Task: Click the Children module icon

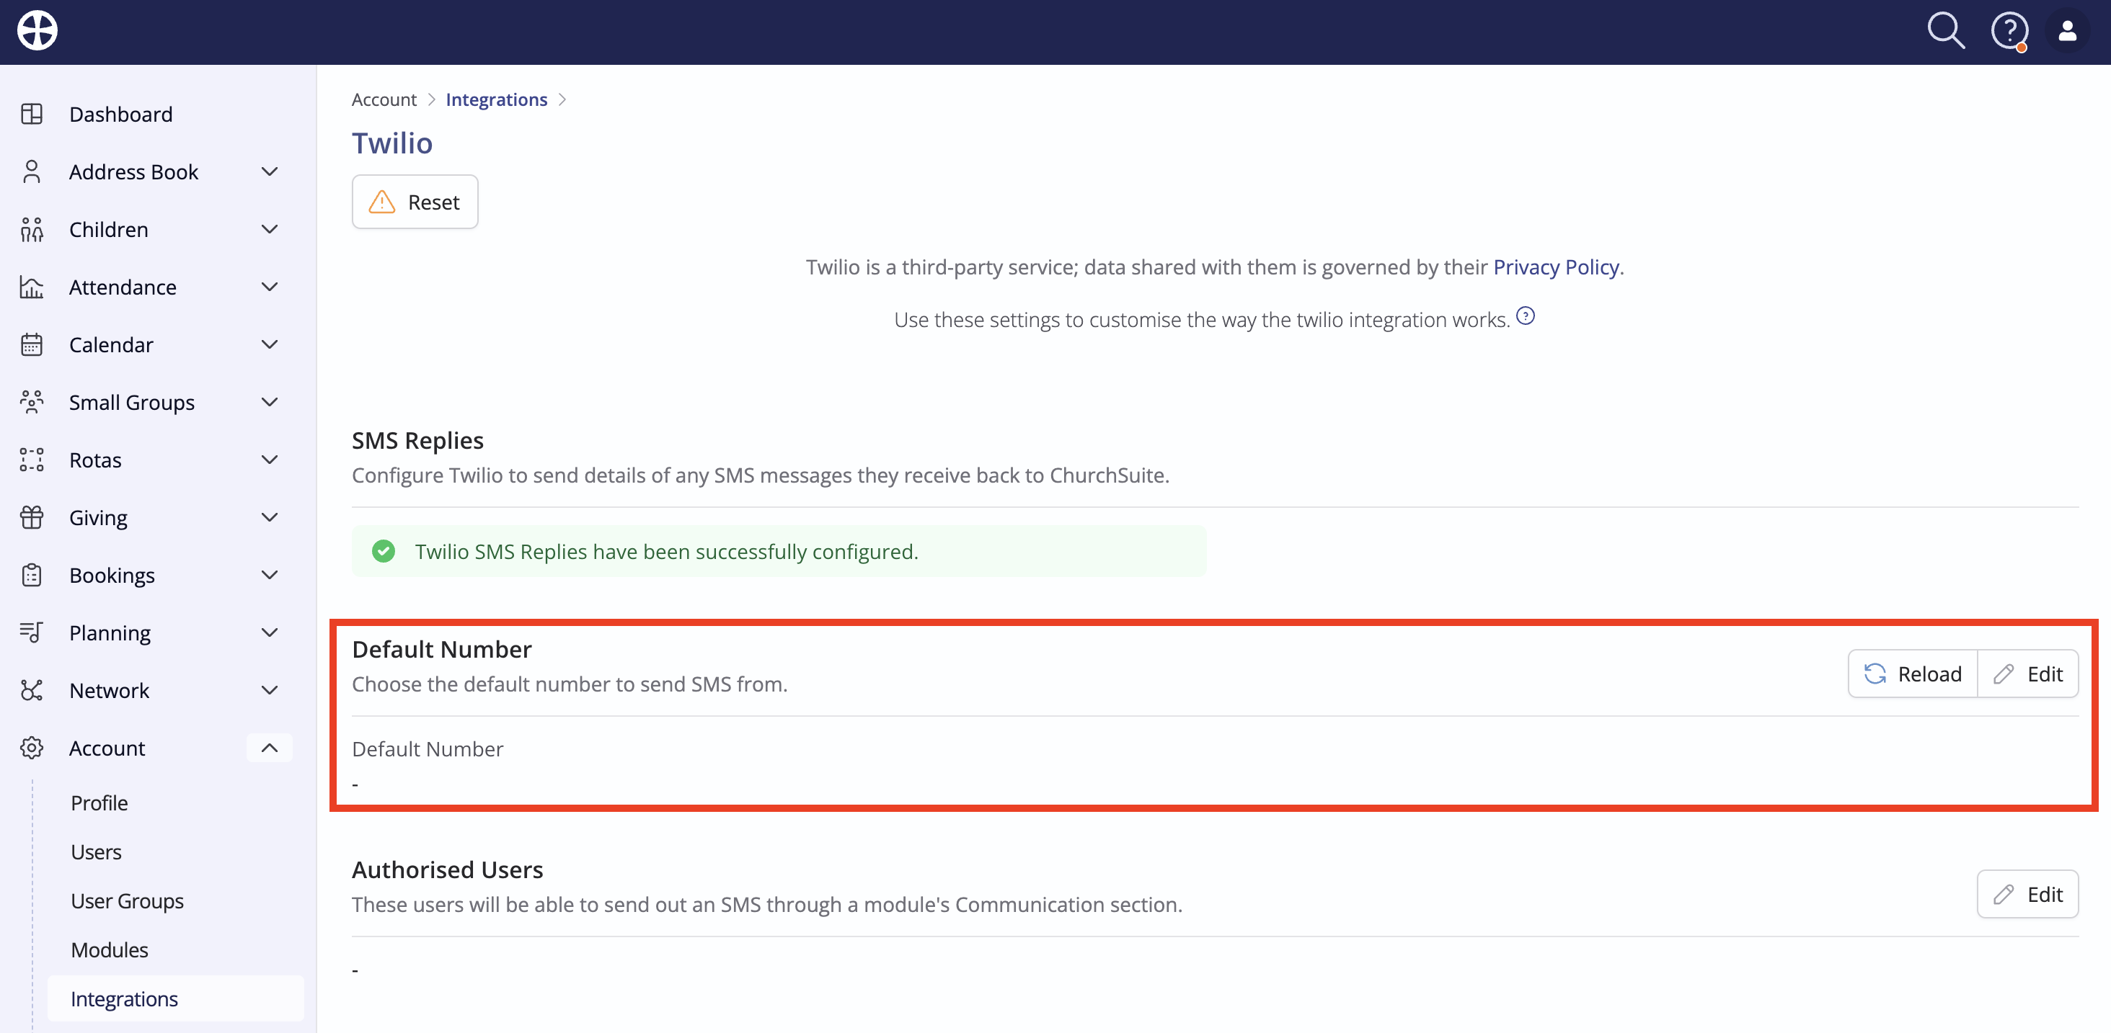Action: [32, 229]
